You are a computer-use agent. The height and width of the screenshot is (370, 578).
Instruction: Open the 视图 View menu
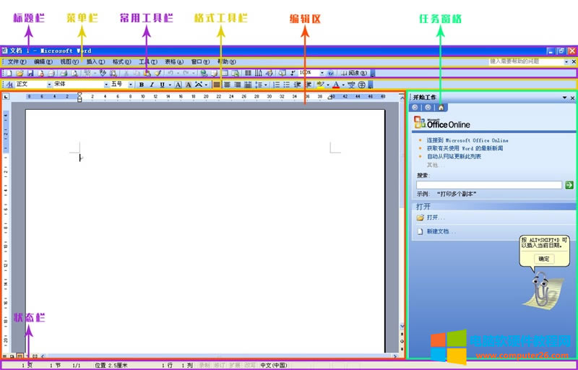69,62
